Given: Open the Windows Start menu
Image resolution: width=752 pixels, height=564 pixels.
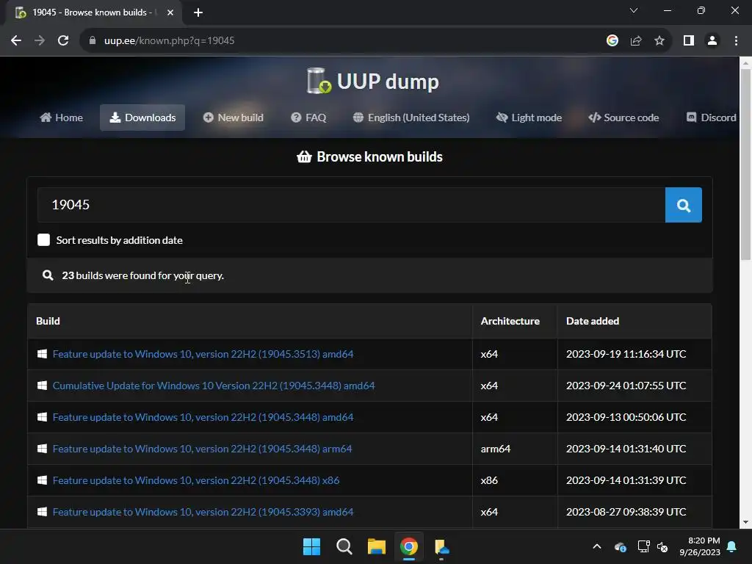Looking at the screenshot, I should (x=311, y=546).
